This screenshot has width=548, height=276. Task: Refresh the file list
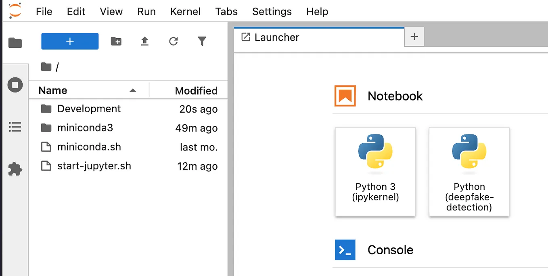174,41
